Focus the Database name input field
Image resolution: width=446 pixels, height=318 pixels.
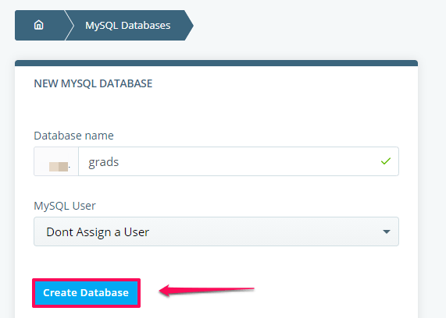coord(238,161)
